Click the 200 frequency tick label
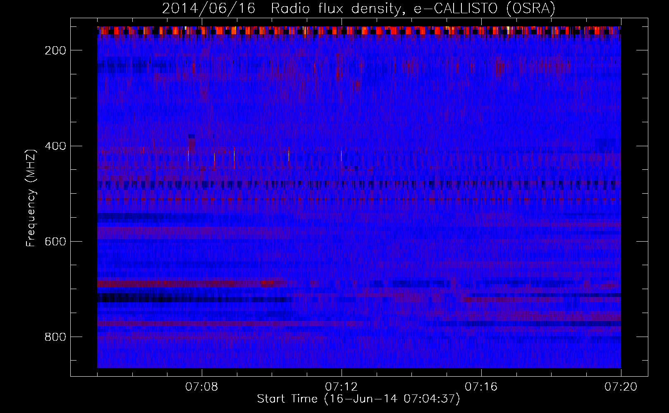The image size is (669, 413). [x=55, y=50]
